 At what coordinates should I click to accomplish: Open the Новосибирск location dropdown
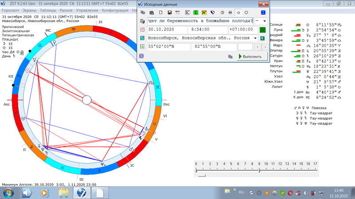[255, 38]
